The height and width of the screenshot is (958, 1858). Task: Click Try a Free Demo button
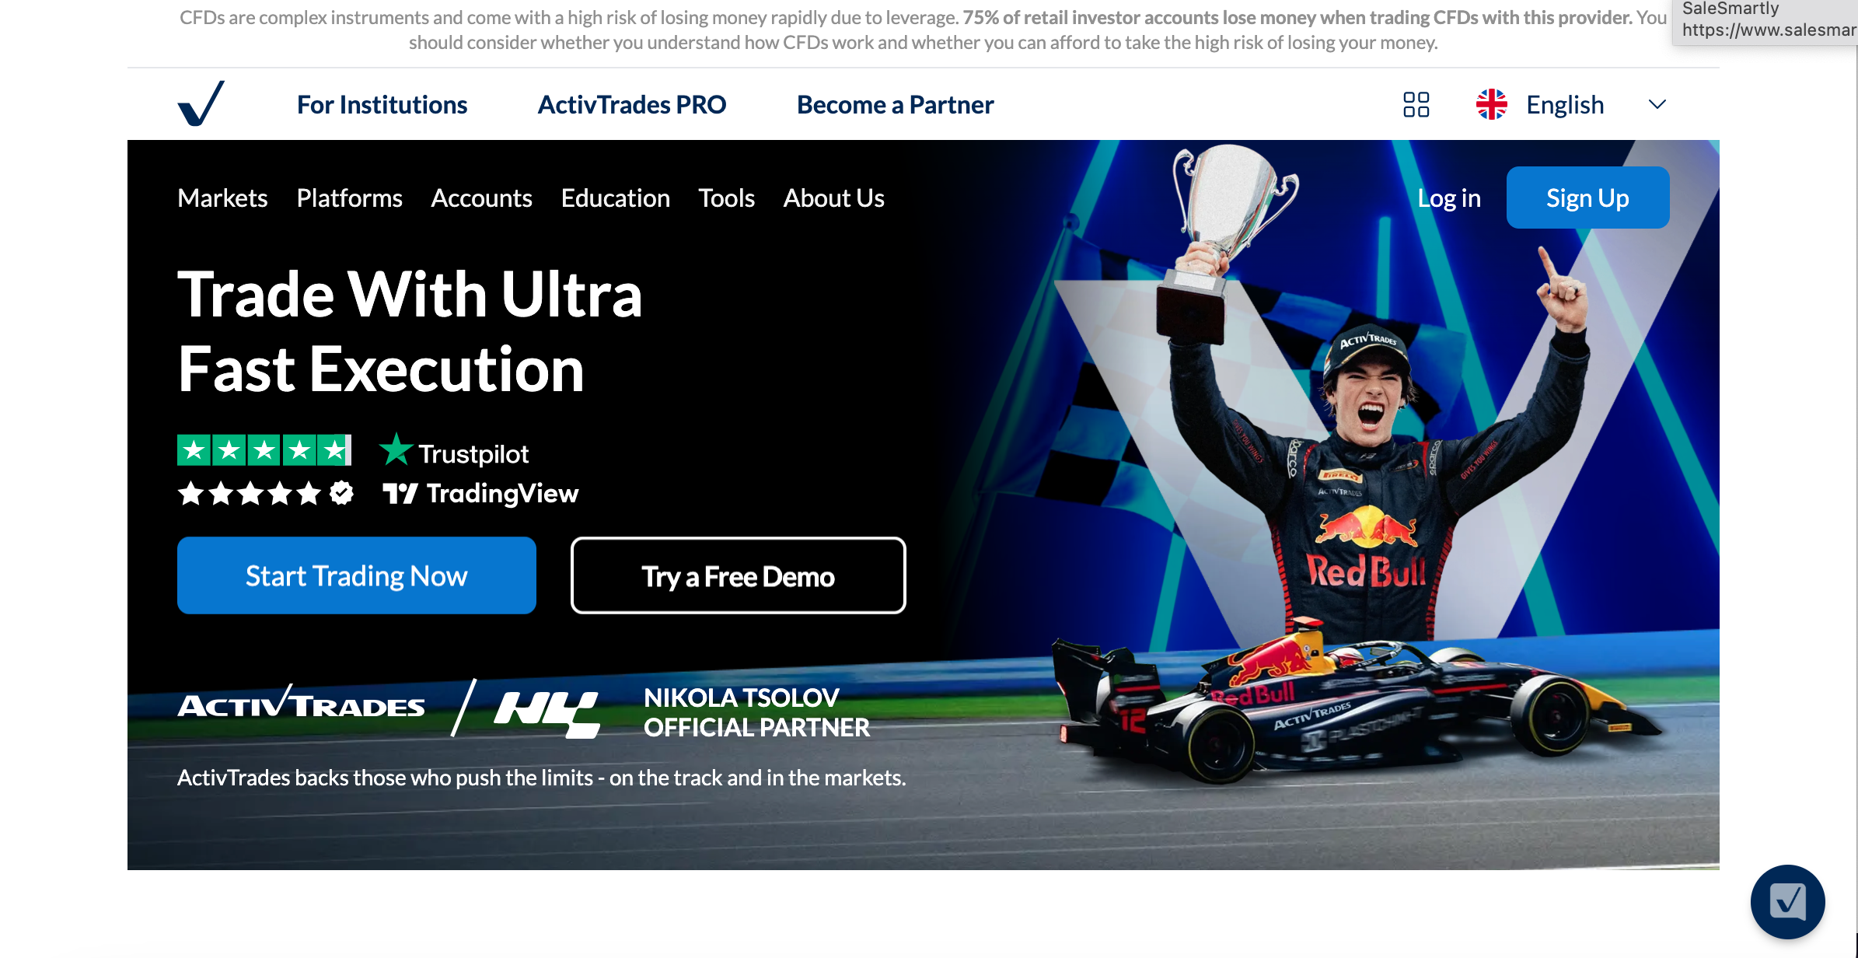click(739, 575)
